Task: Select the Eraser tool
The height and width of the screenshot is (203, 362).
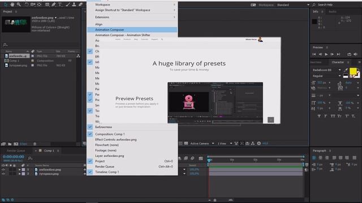Action: click(x=80, y=5)
